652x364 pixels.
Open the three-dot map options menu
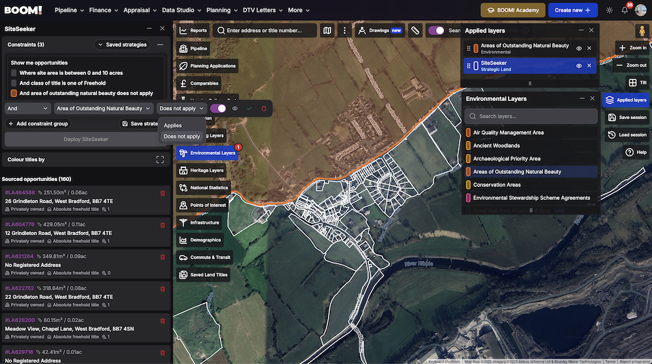click(x=344, y=31)
